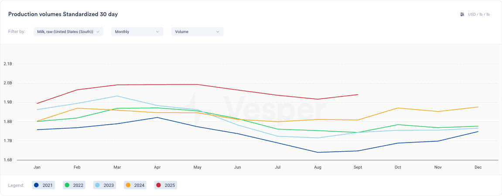
Task: Click the chevron on the Milk, raw dropdown
Action: click(x=98, y=32)
